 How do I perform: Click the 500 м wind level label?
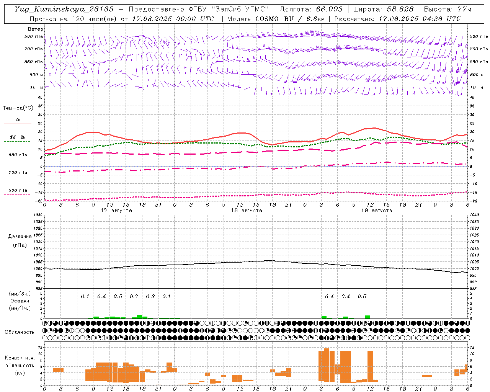[x=37, y=75]
